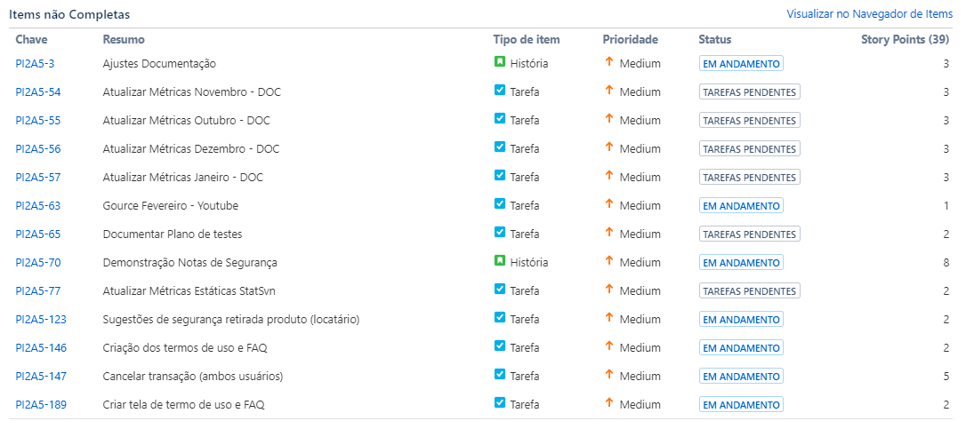This screenshot has height=421, width=966.
Task: Open the Visualizar no Navegador de Items link
Action: coord(870,13)
